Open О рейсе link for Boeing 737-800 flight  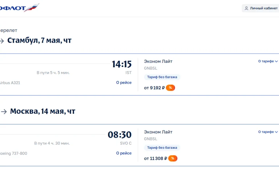tap(124, 153)
